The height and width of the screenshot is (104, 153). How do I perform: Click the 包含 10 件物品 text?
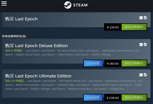point(15,81)
